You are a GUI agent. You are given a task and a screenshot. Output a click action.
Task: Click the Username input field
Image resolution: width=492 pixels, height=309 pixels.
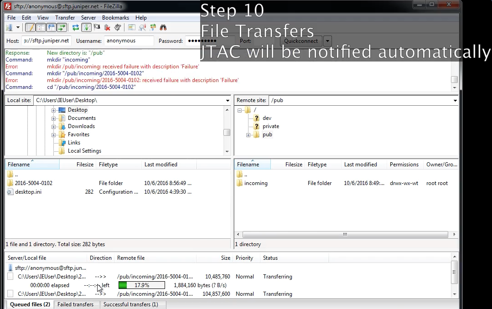point(129,41)
